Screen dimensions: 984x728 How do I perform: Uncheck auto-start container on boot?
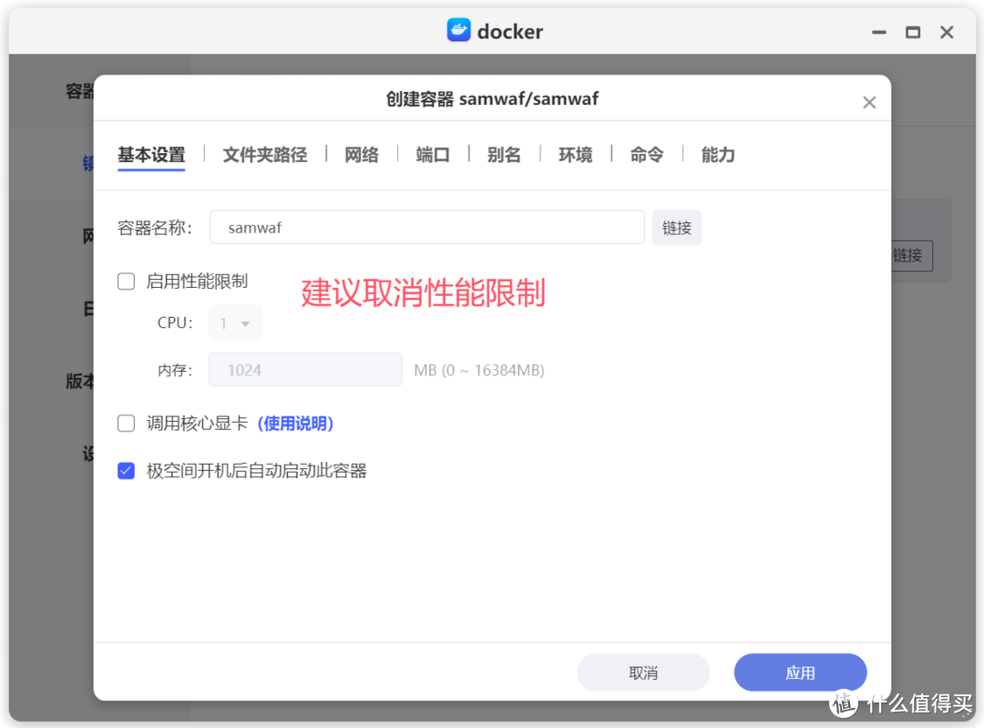126,470
